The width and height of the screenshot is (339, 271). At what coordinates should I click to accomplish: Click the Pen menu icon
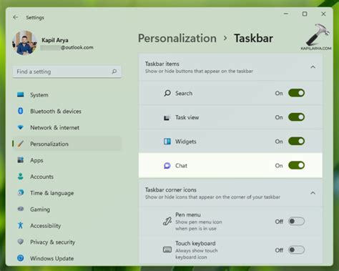167,222
